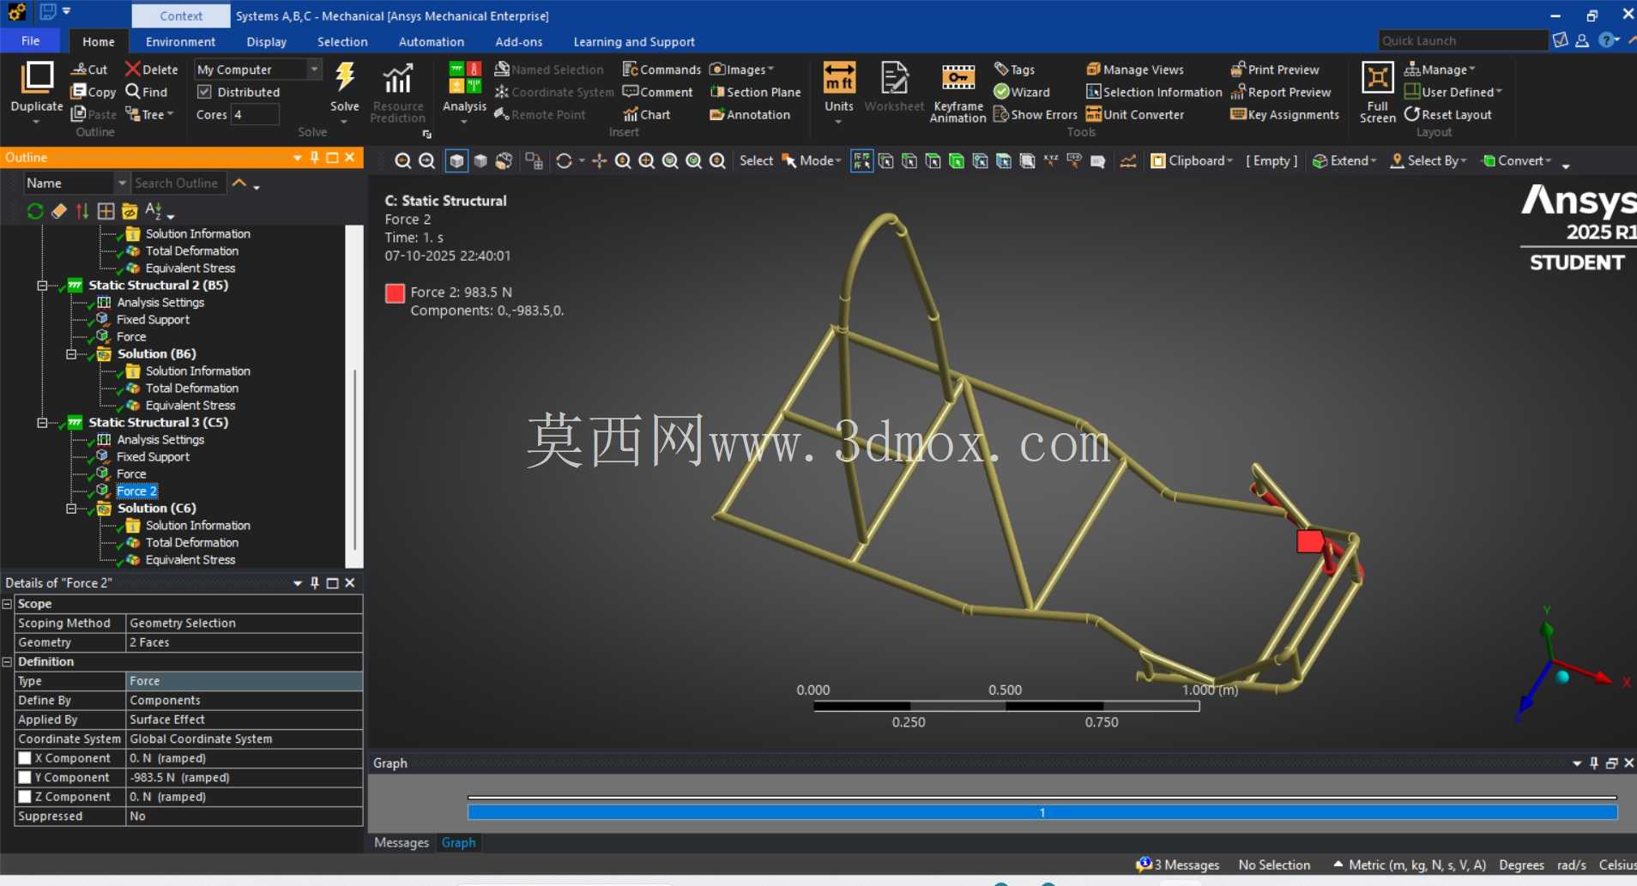The width and height of the screenshot is (1637, 886).
Task: Click the Quick Launch search box
Action: [x=1463, y=40]
